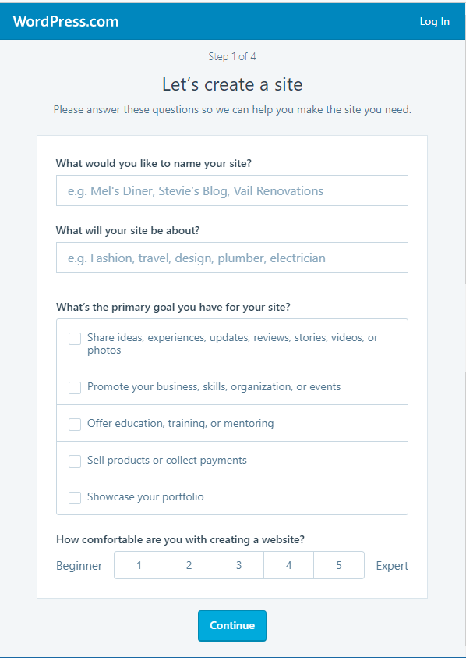The image size is (466, 658).
Task: Click the site topic input field
Action: [232, 258]
